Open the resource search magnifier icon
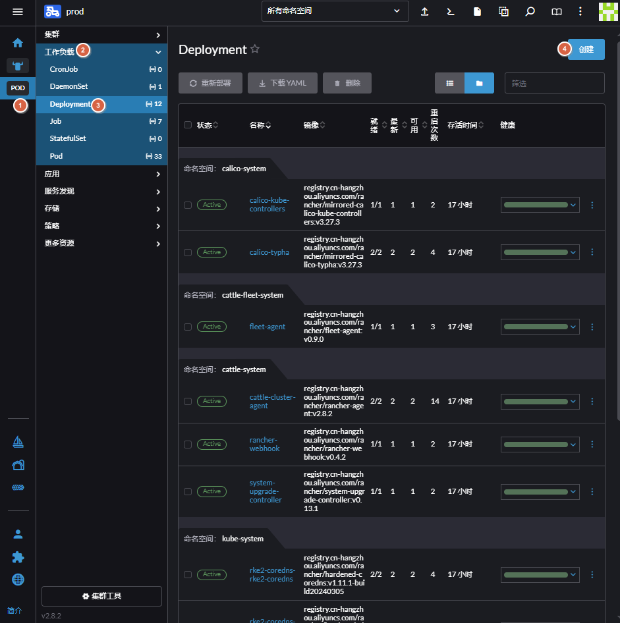 tap(530, 11)
